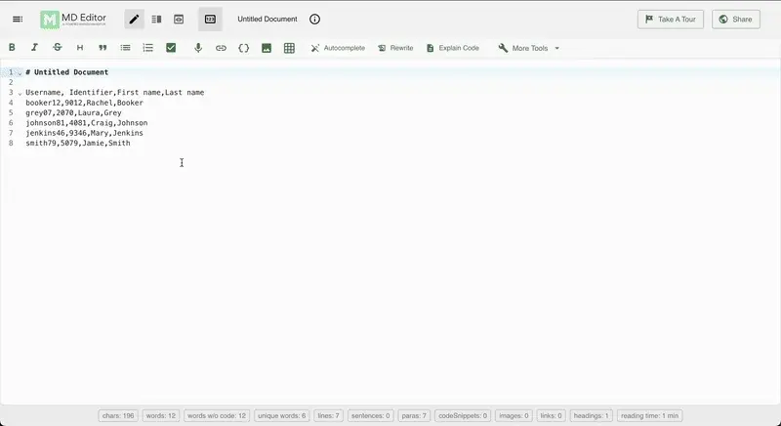Toggle the stats counter 123 icon

tap(210, 20)
